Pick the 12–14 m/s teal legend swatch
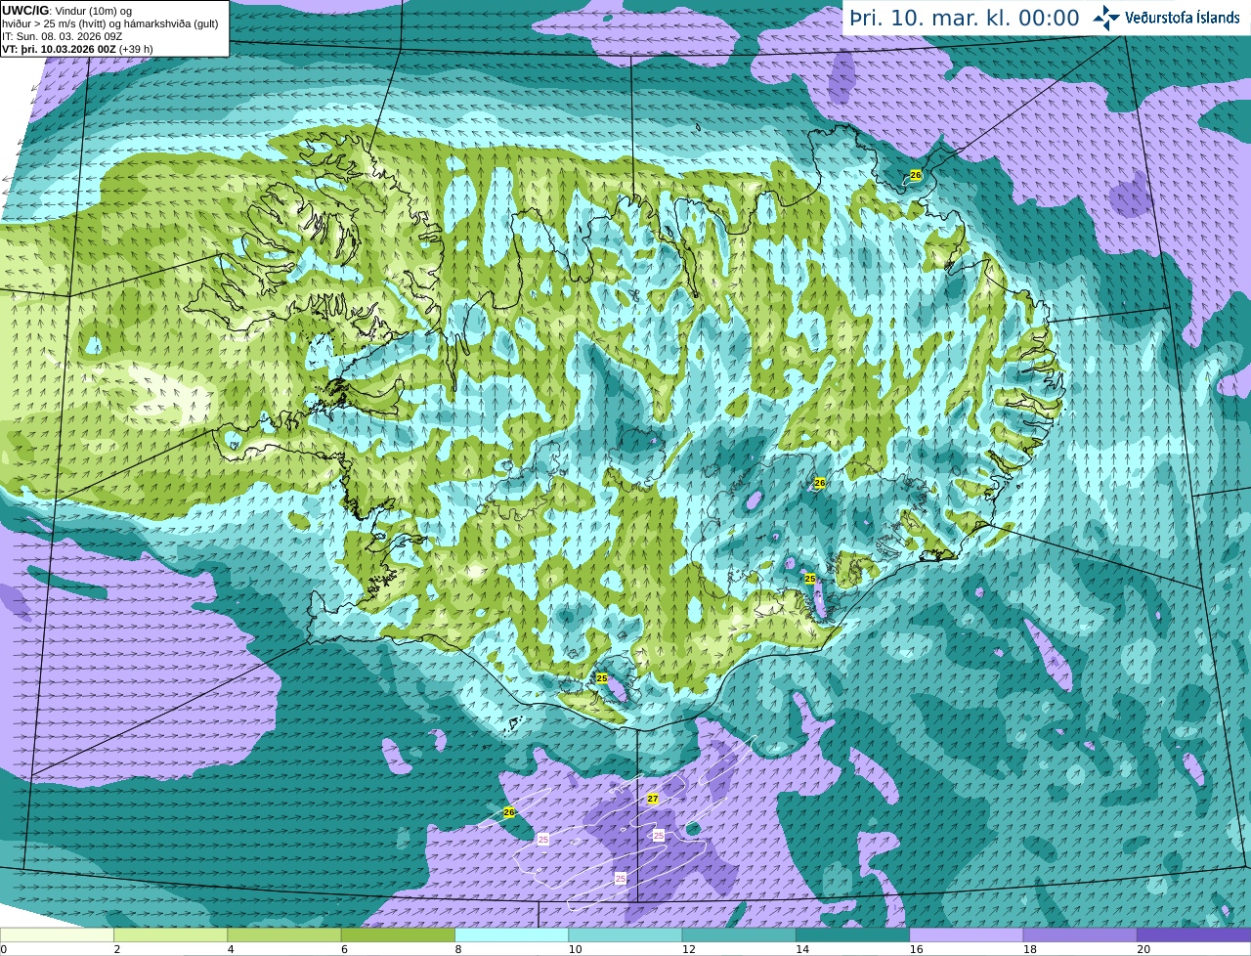Viewport: 1251px width, 956px height. tap(739, 934)
